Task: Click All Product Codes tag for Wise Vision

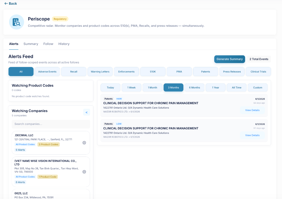Action: pos(25,177)
